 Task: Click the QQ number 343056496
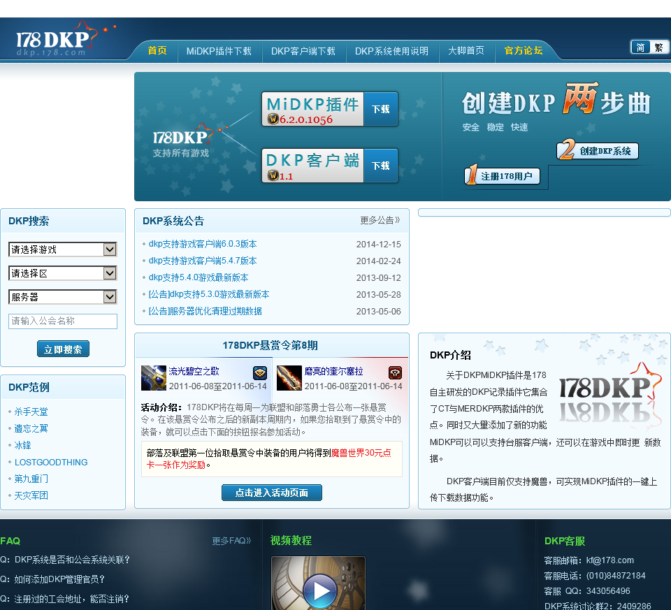click(608, 591)
